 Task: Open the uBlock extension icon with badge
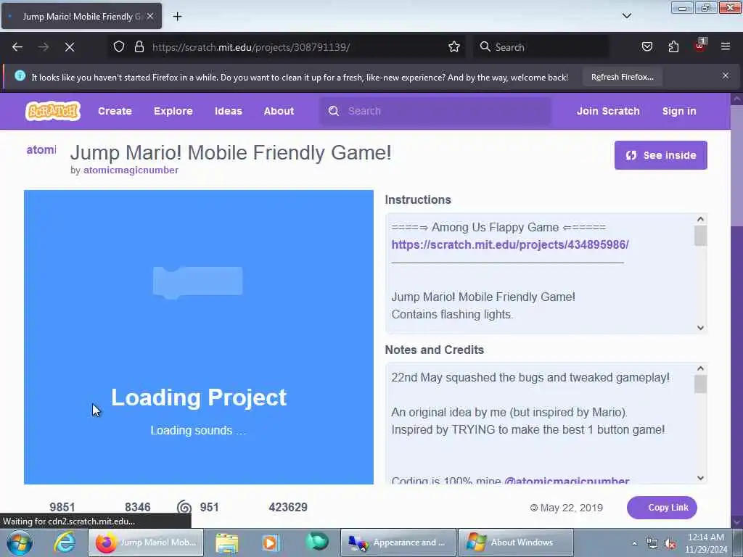pyautogui.click(x=700, y=46)
